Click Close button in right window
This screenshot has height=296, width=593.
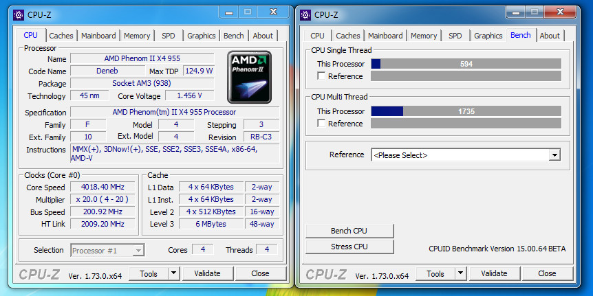coord(547,273)
